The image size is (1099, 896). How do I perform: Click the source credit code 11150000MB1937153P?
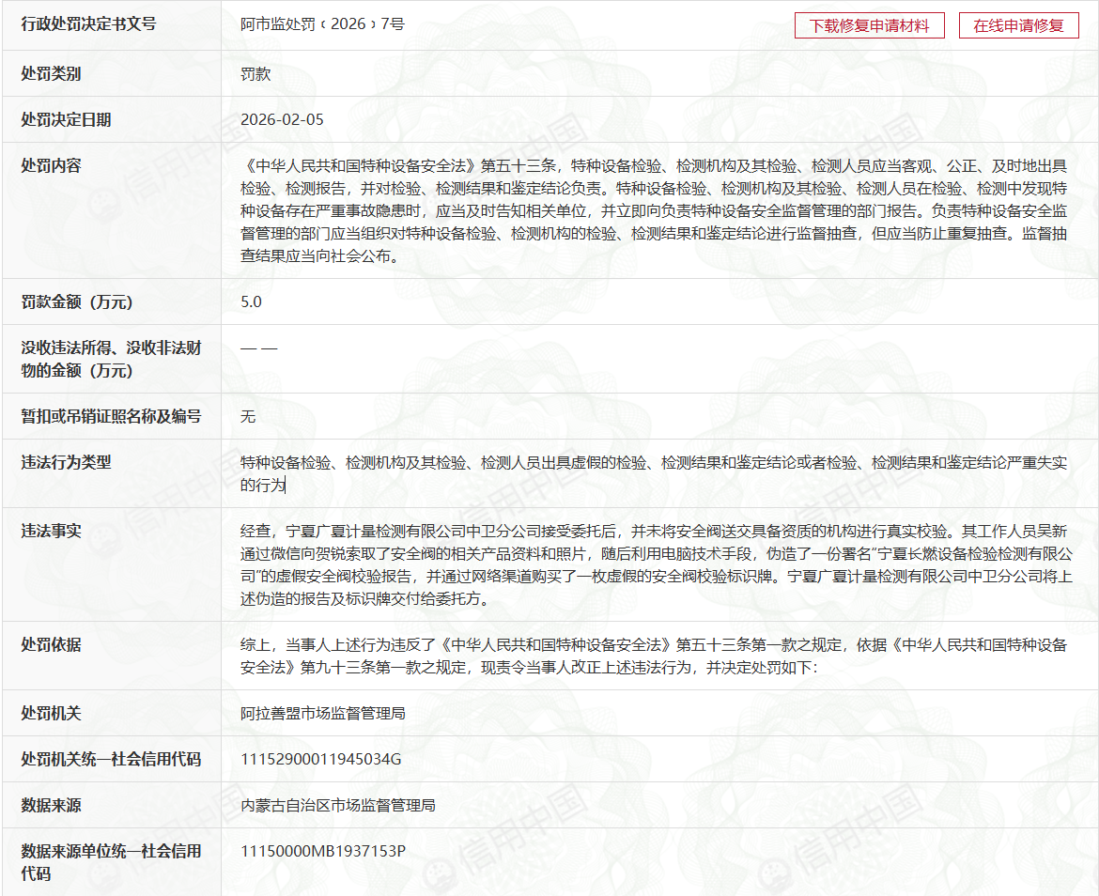[x=322, y=851]
